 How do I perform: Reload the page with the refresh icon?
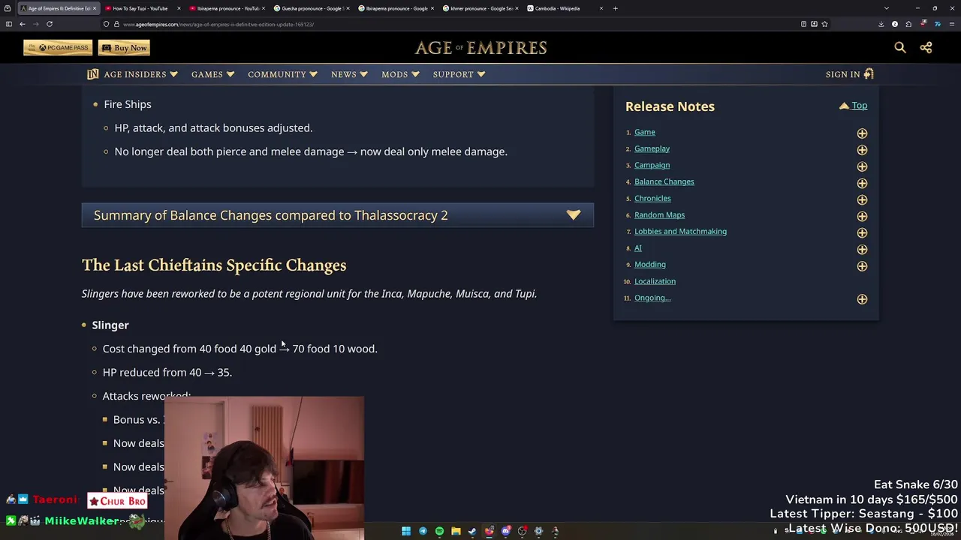(50, 24)
